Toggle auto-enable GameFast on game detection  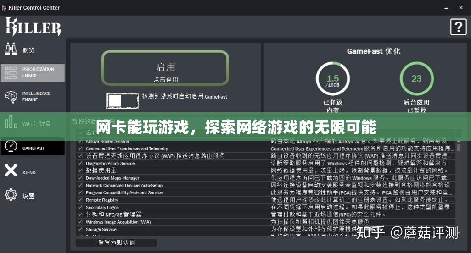point(123,101)
